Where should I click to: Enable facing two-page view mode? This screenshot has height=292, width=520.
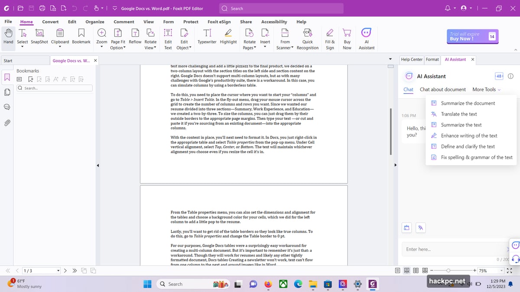click(416, 270)
